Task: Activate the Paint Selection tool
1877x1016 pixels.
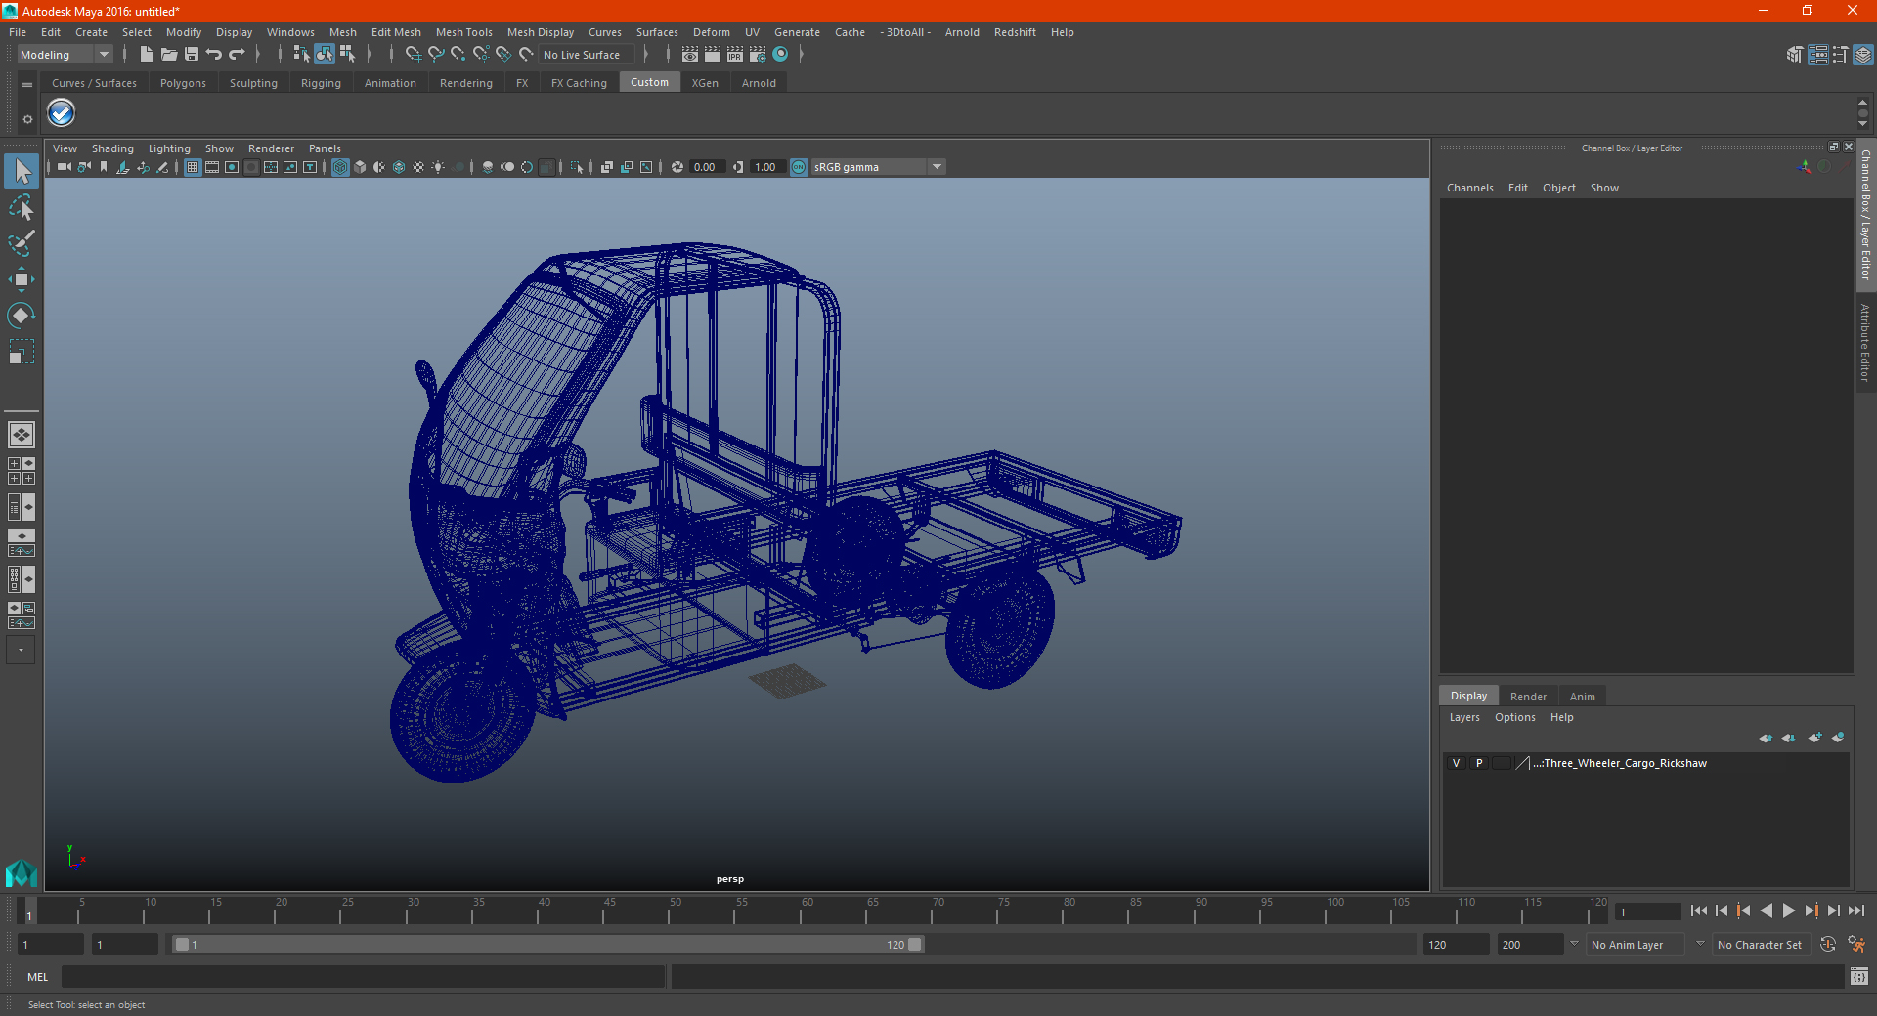Action: click(22, 243)
